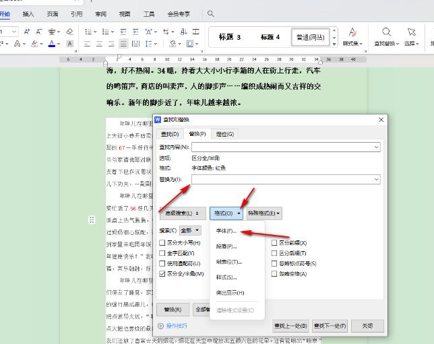Click the text highlight pen icon
Screen dimensions: 434x344
tap(34, 44)
